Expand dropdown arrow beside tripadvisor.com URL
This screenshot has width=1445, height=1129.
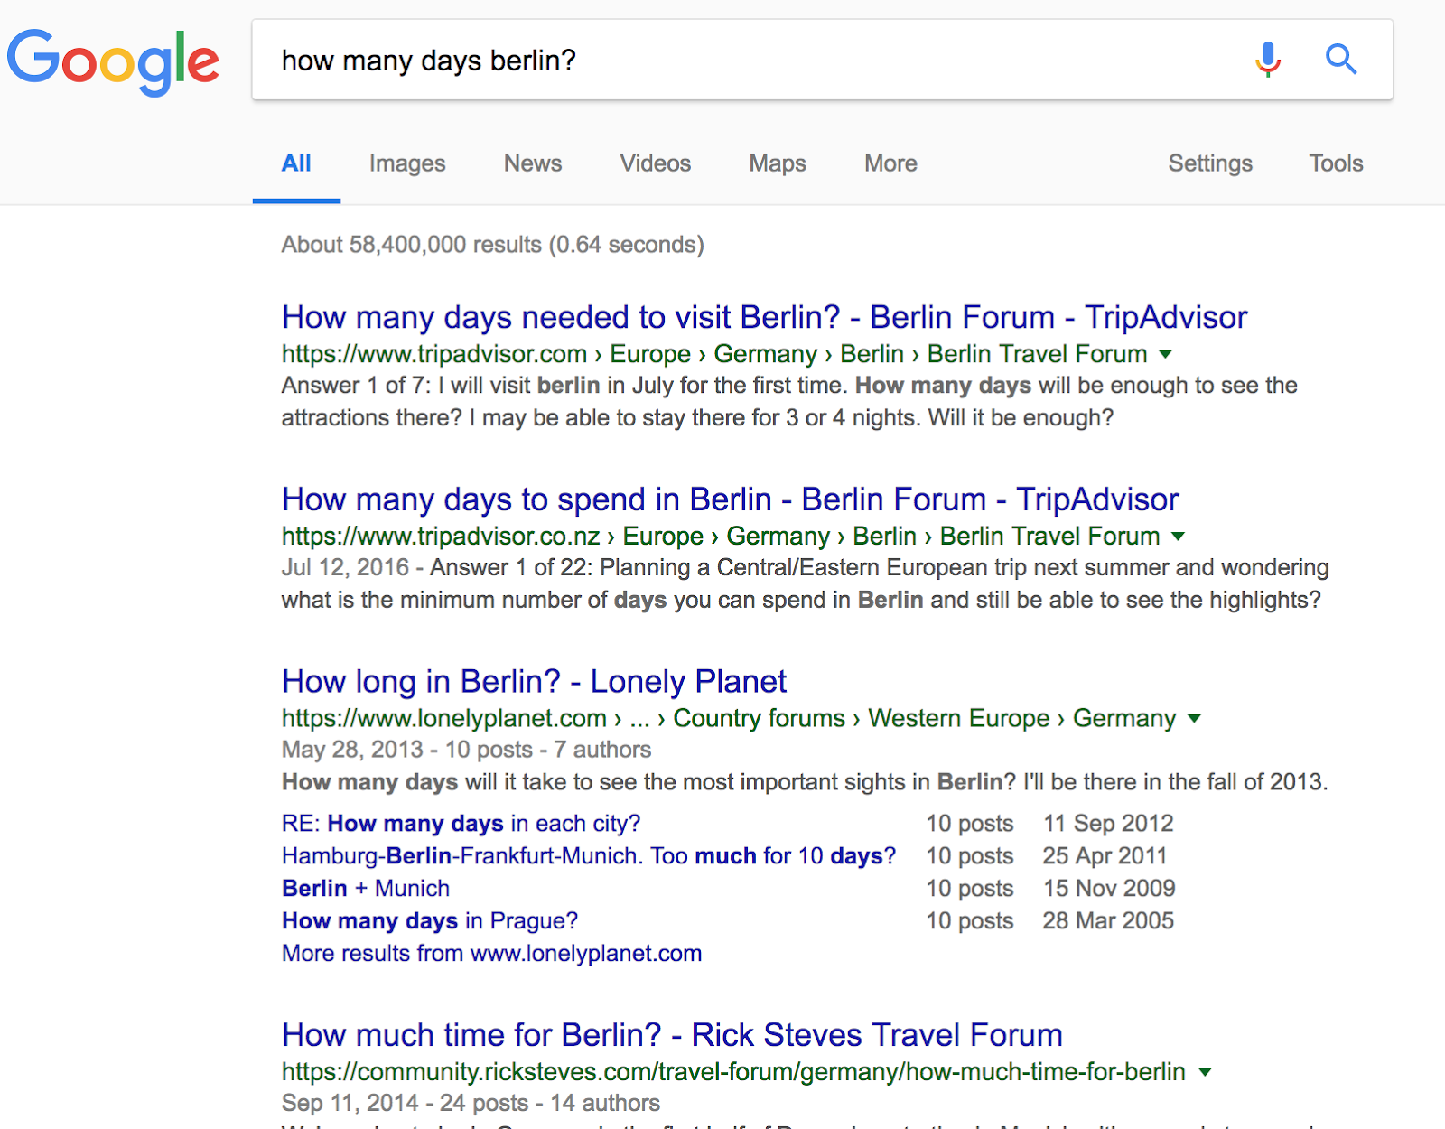click(x=1166, y=354)
